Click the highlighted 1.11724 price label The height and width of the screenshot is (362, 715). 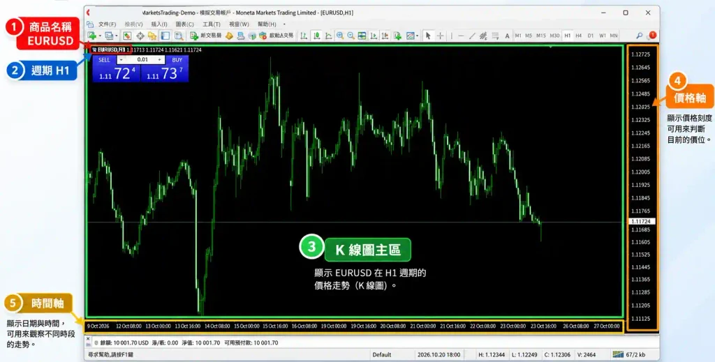coord(642,221)
